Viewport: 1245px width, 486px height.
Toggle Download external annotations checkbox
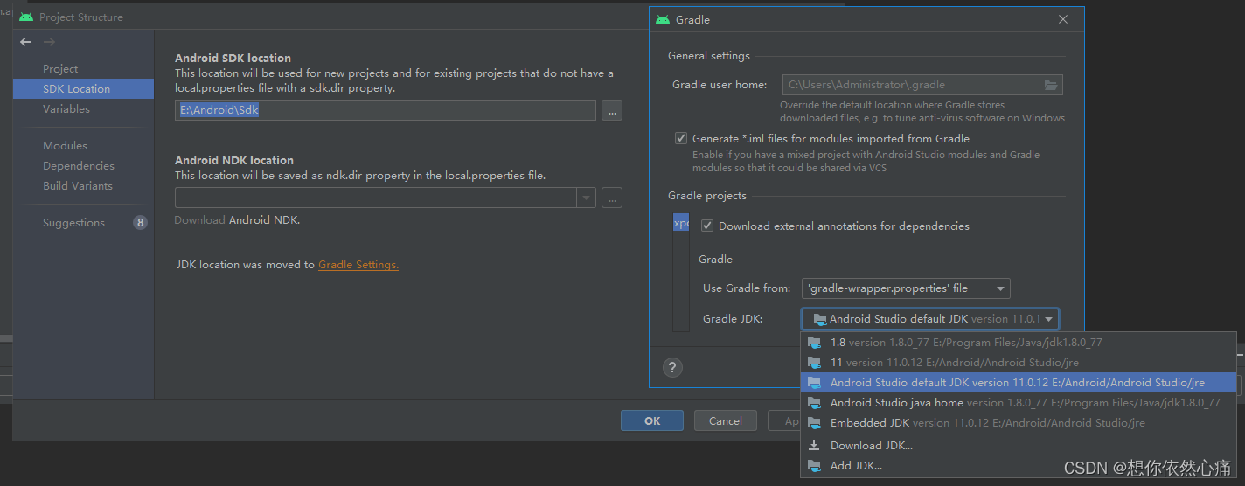click(707, 226)
